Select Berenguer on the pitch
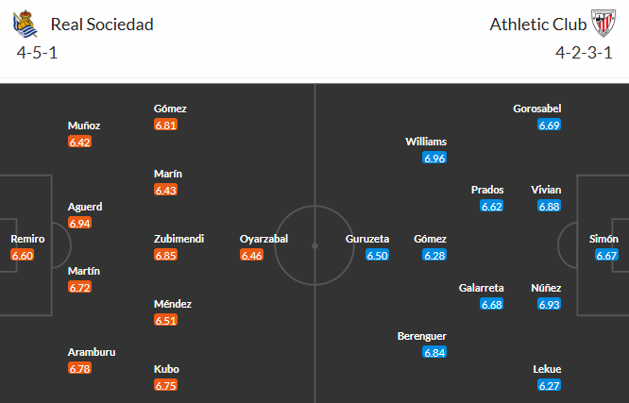Screen dimensions: 629x403 (x=422, y=336)
